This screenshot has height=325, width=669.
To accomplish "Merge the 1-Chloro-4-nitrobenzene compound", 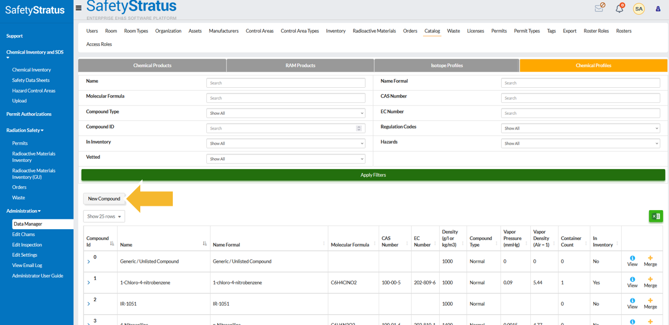I will pos(650,282).
